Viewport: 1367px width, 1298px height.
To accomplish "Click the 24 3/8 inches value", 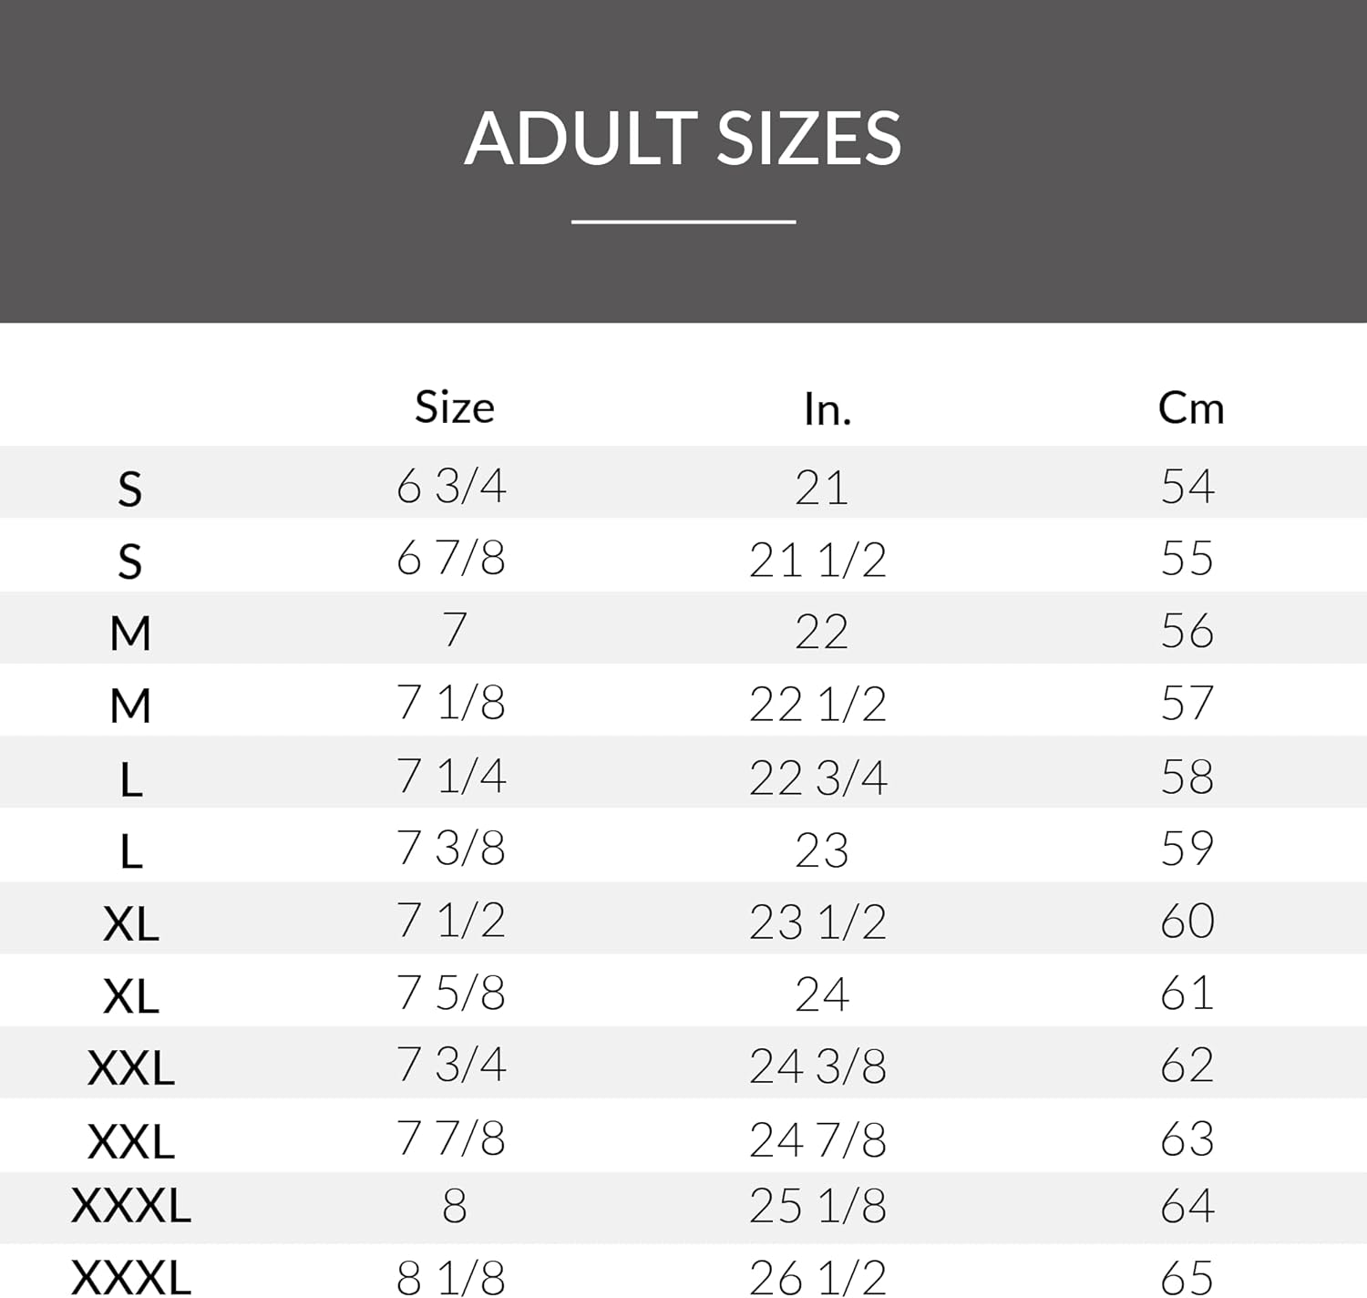I will (817, 1066).
